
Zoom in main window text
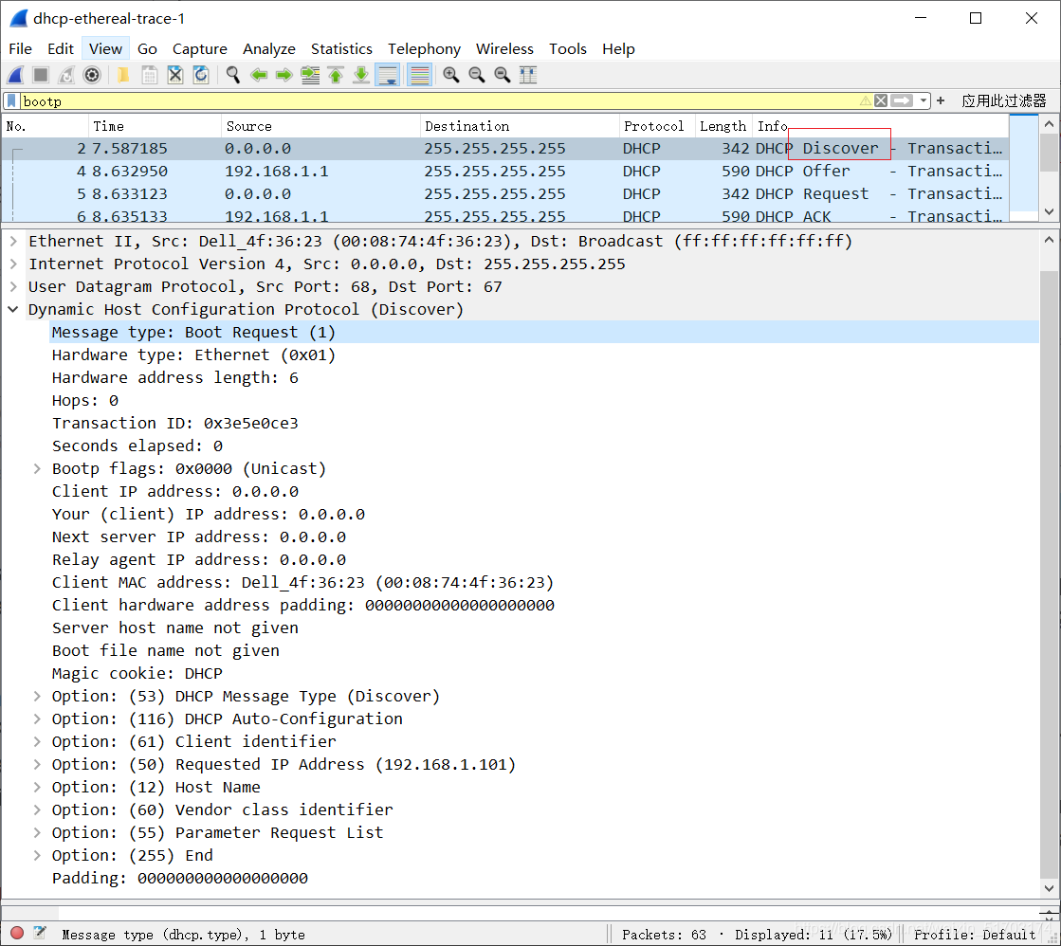click(450, 75)
